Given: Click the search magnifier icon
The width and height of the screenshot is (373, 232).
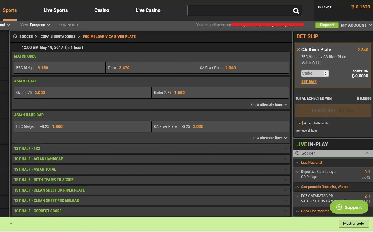Looking at the screenshot, I should coord(296,10).
